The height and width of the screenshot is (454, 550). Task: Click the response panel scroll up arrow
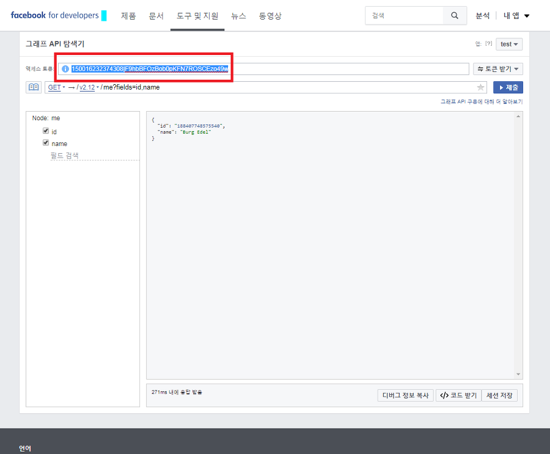click(518, 117)
